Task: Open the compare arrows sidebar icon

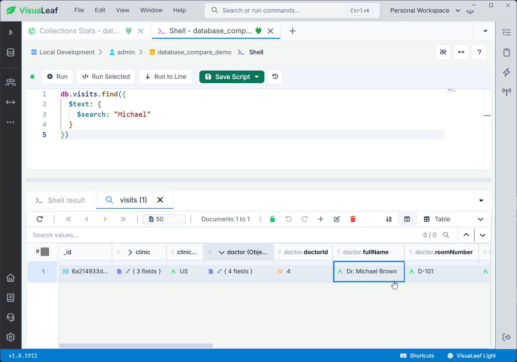Action: (11, 102)
